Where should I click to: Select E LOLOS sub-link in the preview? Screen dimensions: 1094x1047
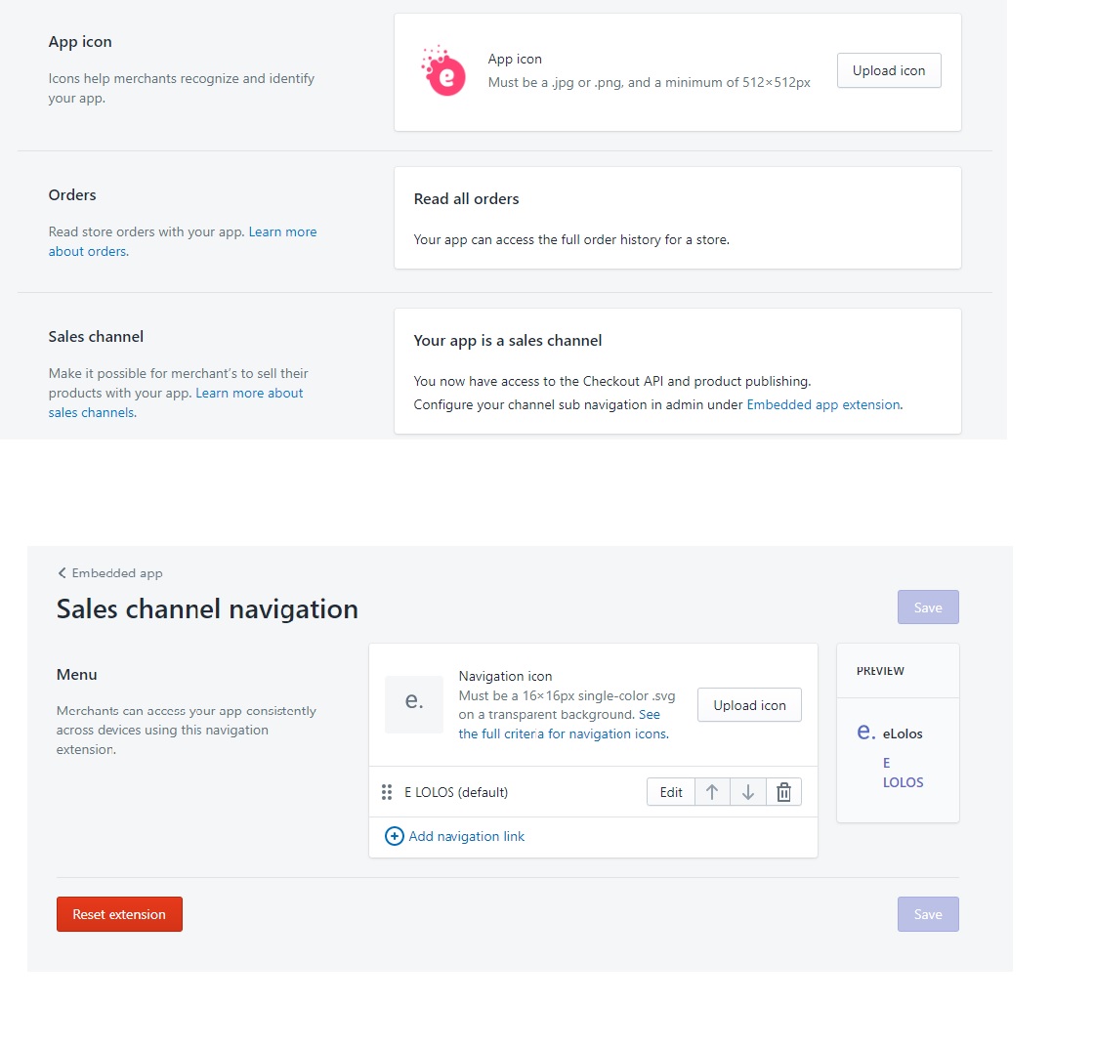coord(902,773)
